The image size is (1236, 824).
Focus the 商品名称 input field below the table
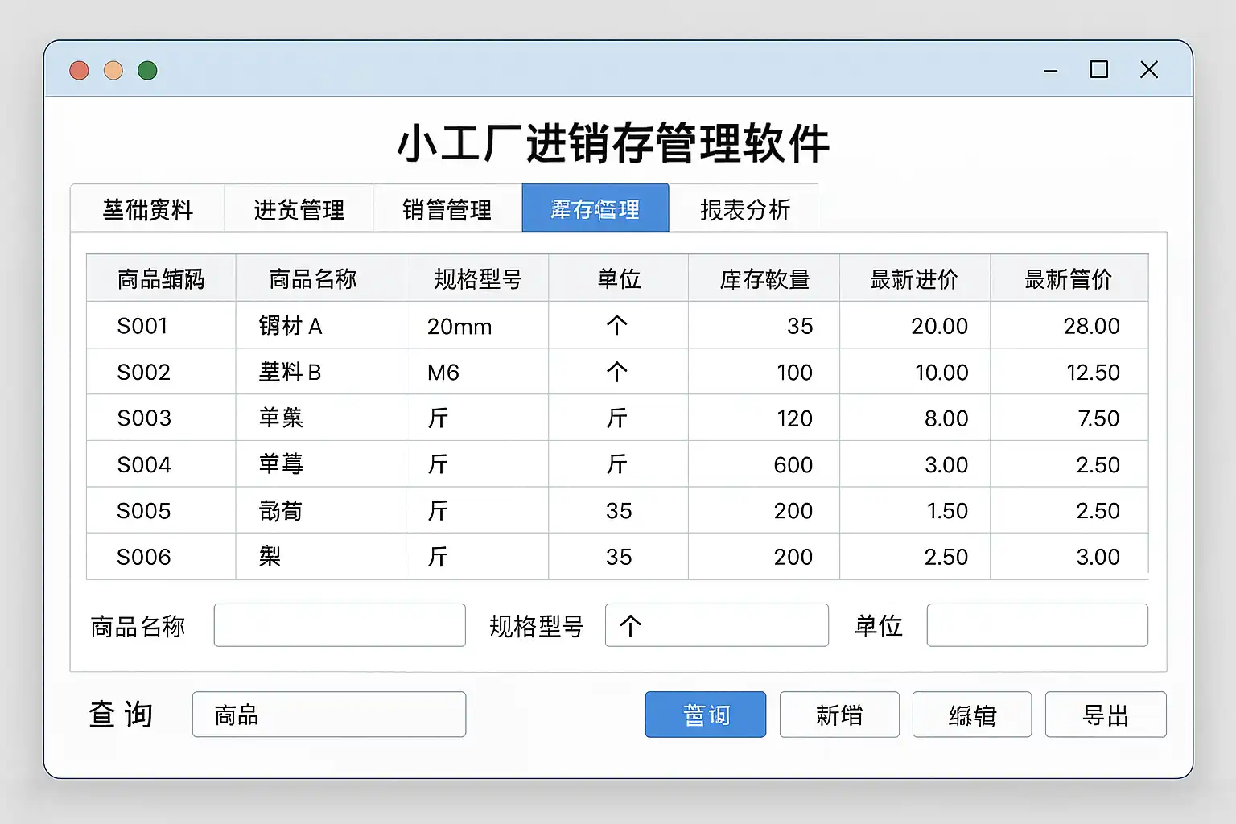click(339, 625)
